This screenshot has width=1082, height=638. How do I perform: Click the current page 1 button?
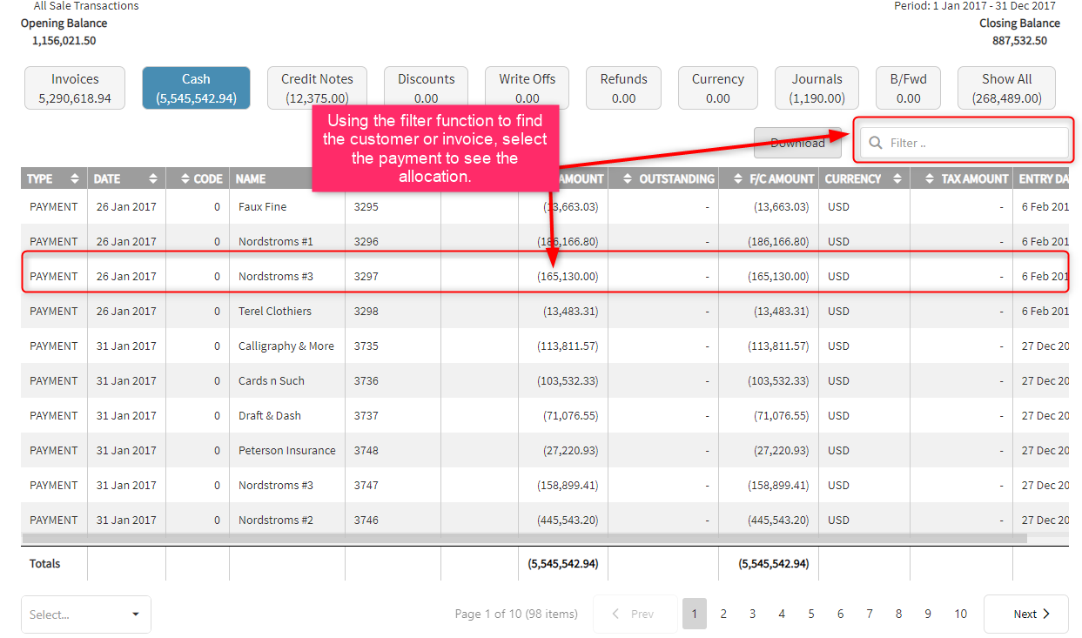pos(695,614)
